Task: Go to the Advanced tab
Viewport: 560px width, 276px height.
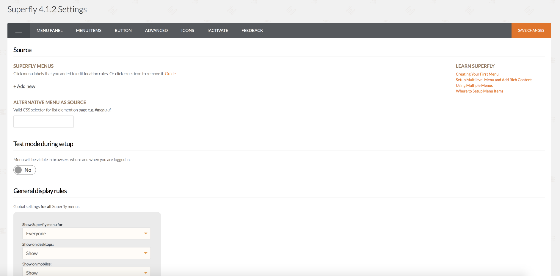Action: [156, 30]
